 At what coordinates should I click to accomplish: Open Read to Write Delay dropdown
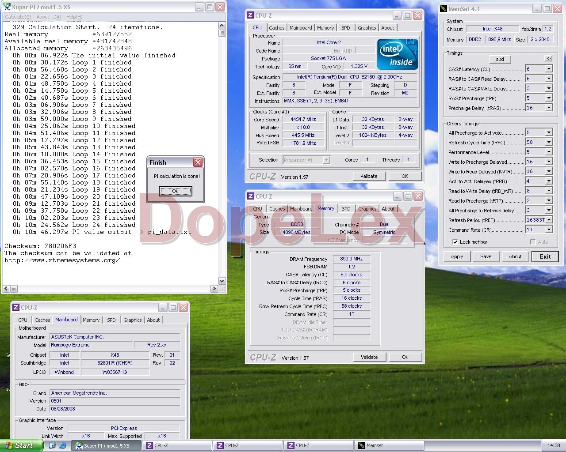[549, 191]
